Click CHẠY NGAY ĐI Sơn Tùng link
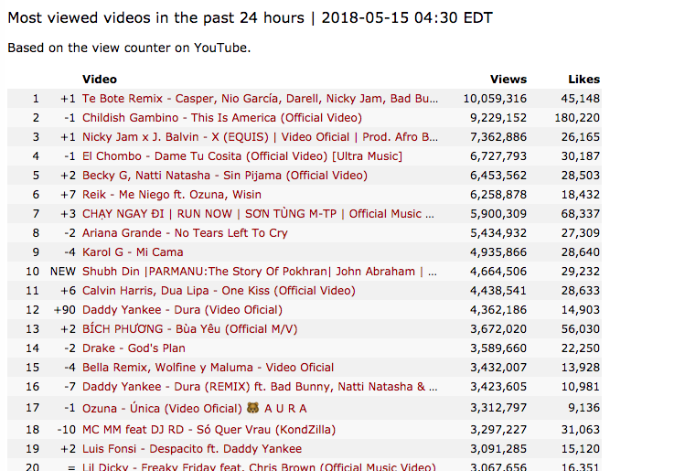 pyautogui.click(x=258, y=214)
